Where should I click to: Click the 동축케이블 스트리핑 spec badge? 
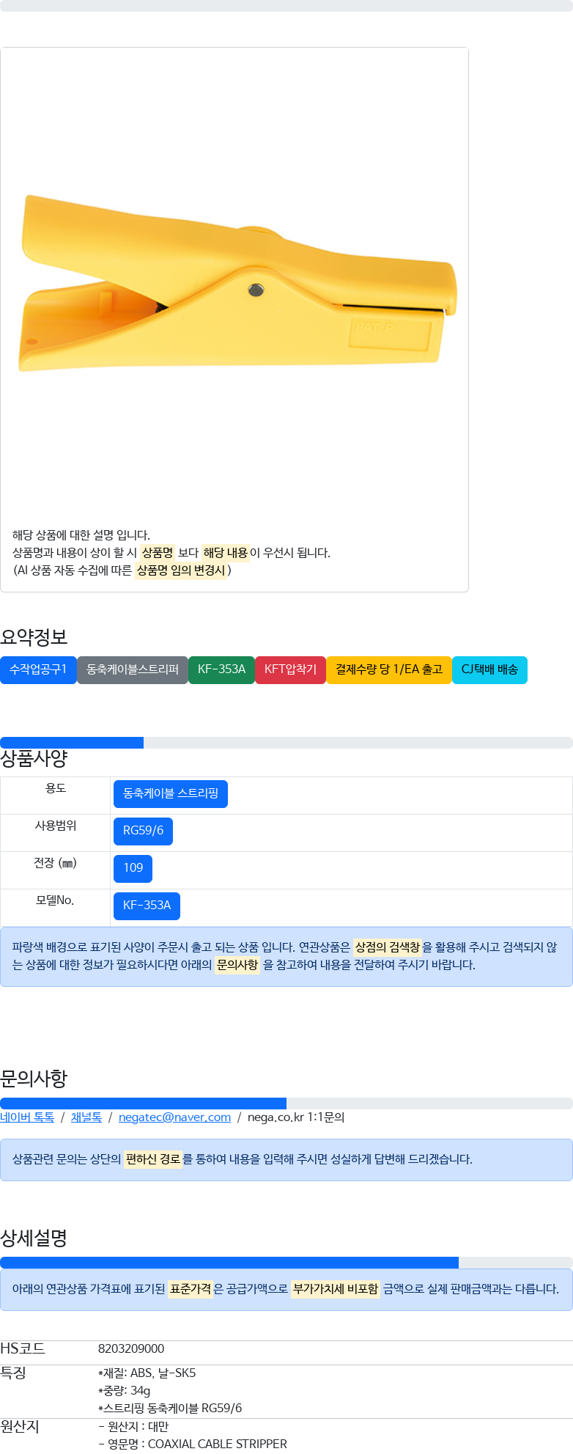tap(171, 793)
